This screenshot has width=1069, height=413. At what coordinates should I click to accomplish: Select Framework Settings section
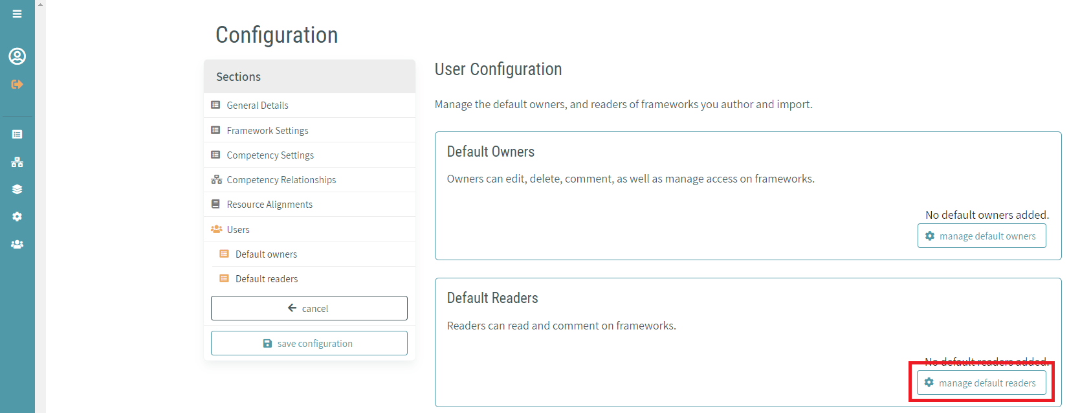(309, 130)
